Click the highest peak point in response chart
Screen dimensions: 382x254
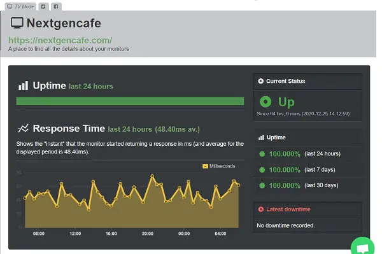coord(152,176)
